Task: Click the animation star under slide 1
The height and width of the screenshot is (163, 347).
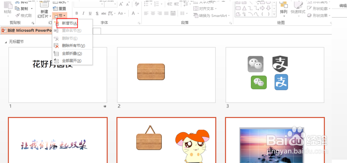Action: pos(105,106)
